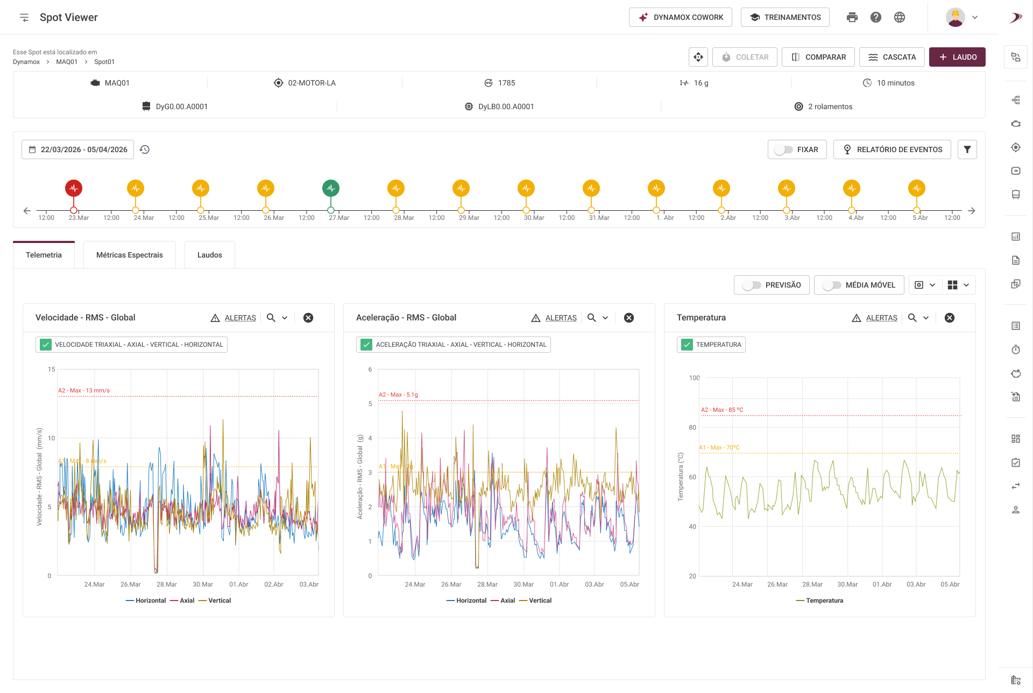Screen dimensions: 1033x693
Task: Switch to the Métricas Espectrais tab
Action: (x=130, y=255)
